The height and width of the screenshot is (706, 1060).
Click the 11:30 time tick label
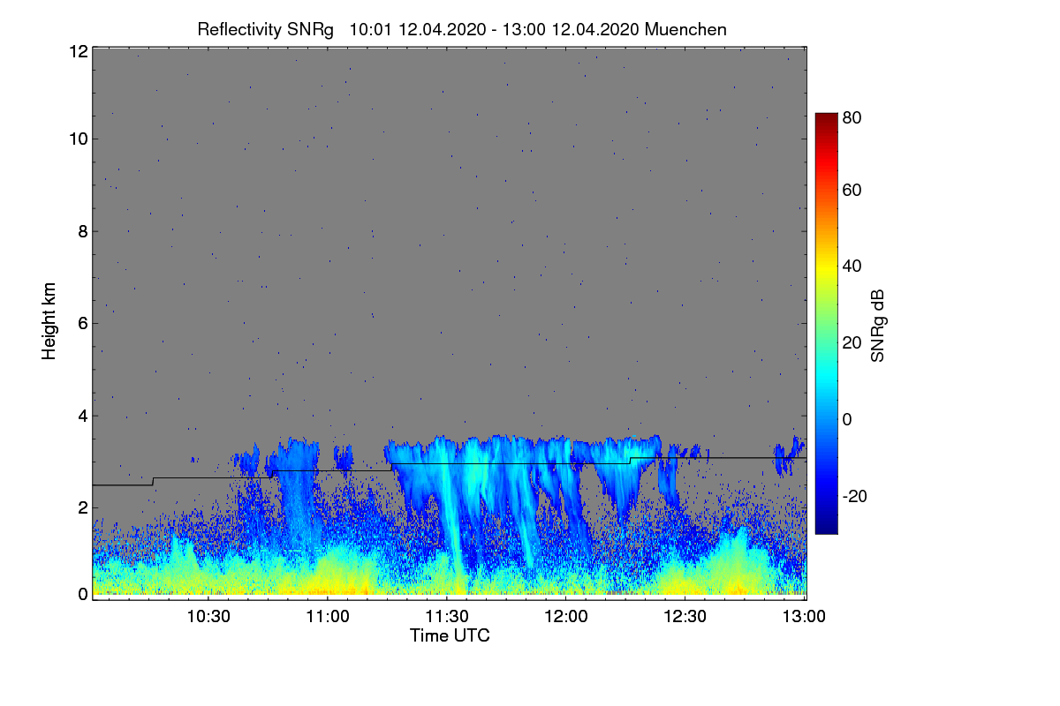point(447,616)
